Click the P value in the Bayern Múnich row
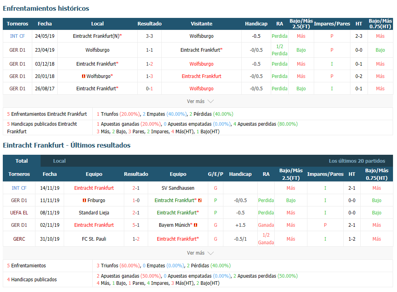This screenshot has height=292, width=397. click(325, 225)
